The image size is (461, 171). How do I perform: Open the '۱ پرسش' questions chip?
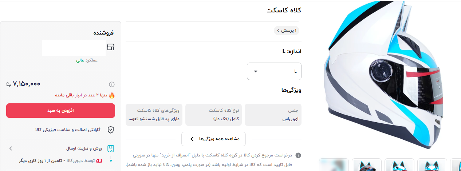click(286, 31)
